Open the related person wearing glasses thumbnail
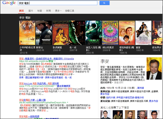The width and height of the screenshot is (163, 119). 154,115
